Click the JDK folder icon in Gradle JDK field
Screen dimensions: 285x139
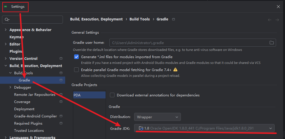(141, 128)
